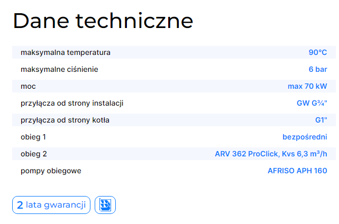Click the pompy obiegowe label
This screenshot has width=339, height=224.
coord(51,171)
